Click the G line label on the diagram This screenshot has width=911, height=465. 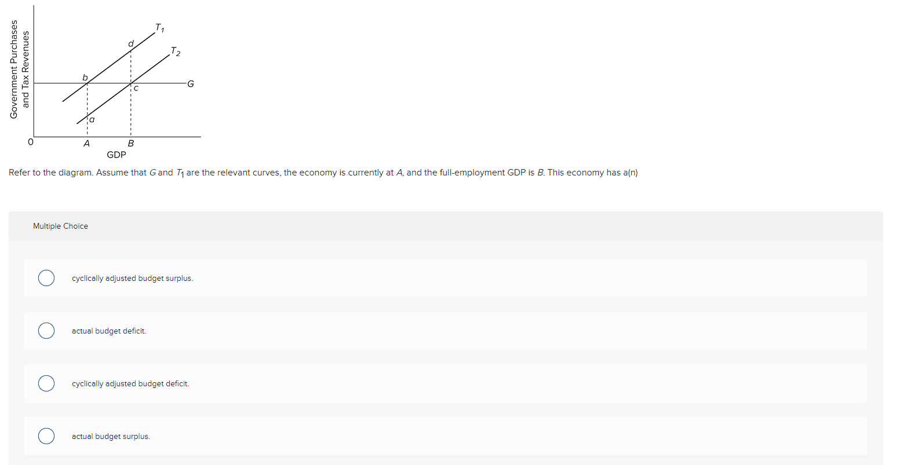(190, 84)
